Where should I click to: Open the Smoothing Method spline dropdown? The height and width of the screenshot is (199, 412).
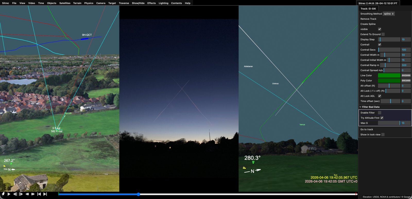click(x=389, y=14)
